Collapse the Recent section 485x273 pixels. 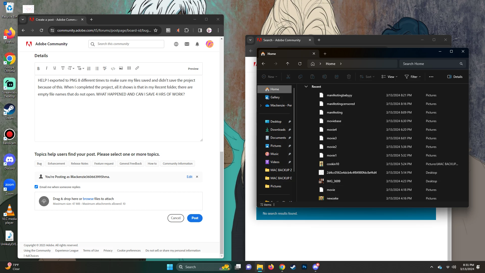306,87
